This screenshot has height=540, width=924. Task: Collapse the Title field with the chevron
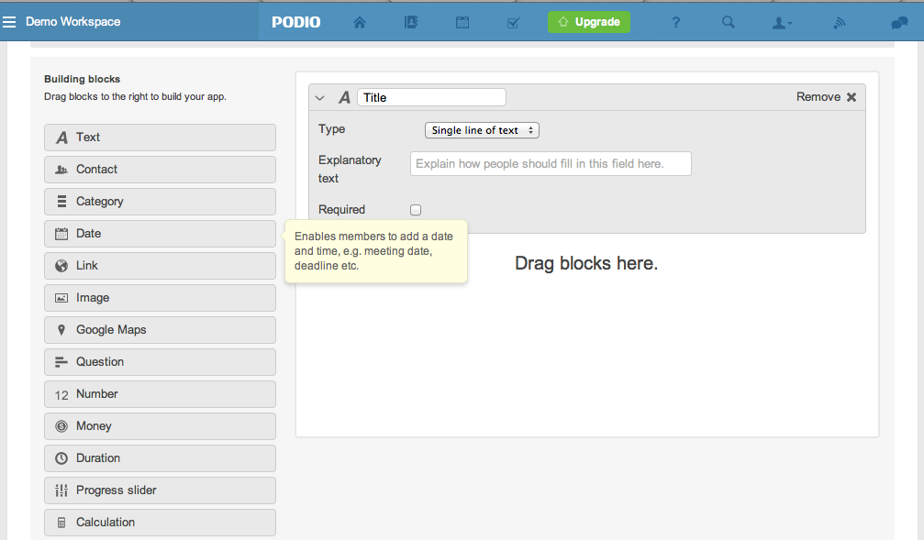pos(320,98)
